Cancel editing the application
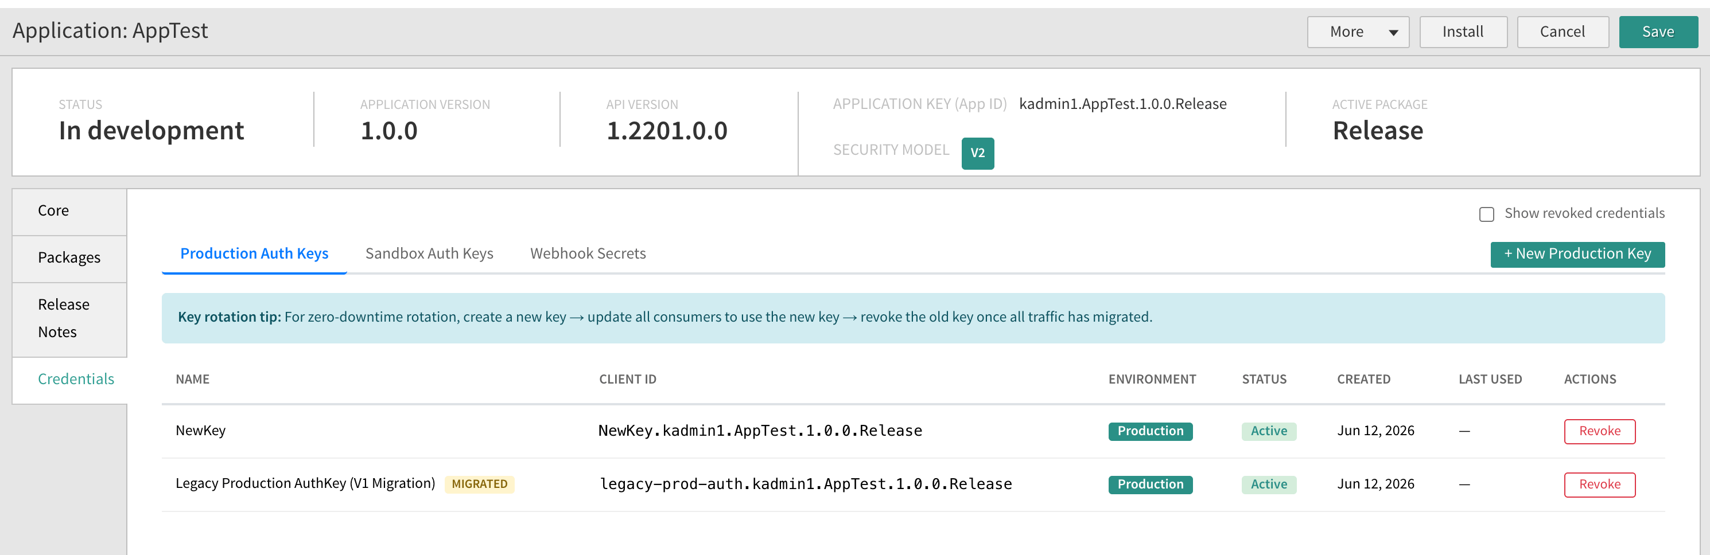1710x555 pixels. coord(1562,32)
